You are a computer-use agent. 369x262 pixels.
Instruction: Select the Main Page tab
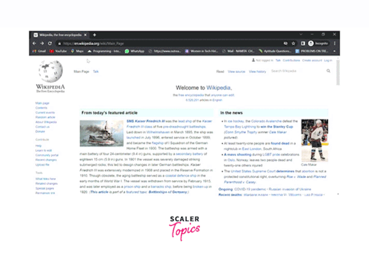(81, 72)
